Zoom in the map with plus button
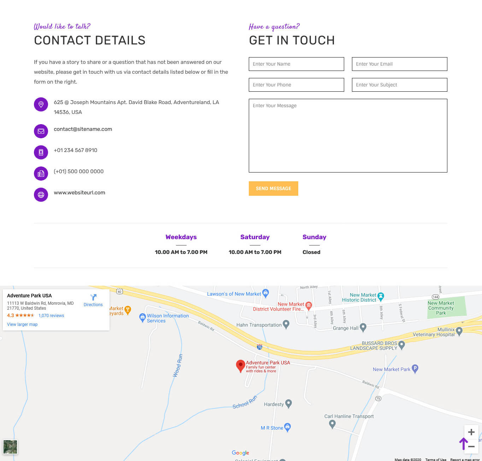Viewport: 482px width, 461px height. click(471, 432)
